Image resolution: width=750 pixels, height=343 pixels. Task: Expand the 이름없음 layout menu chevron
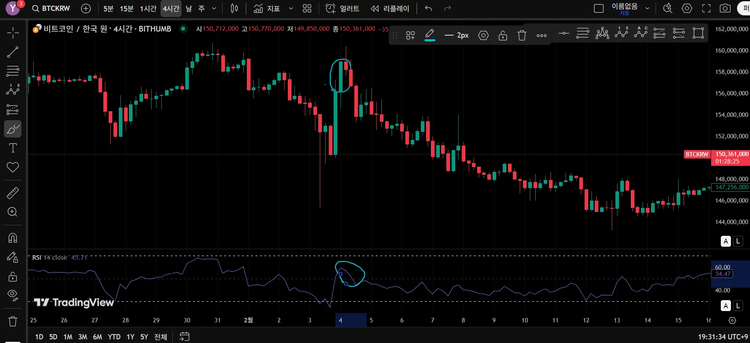(647, 8)
